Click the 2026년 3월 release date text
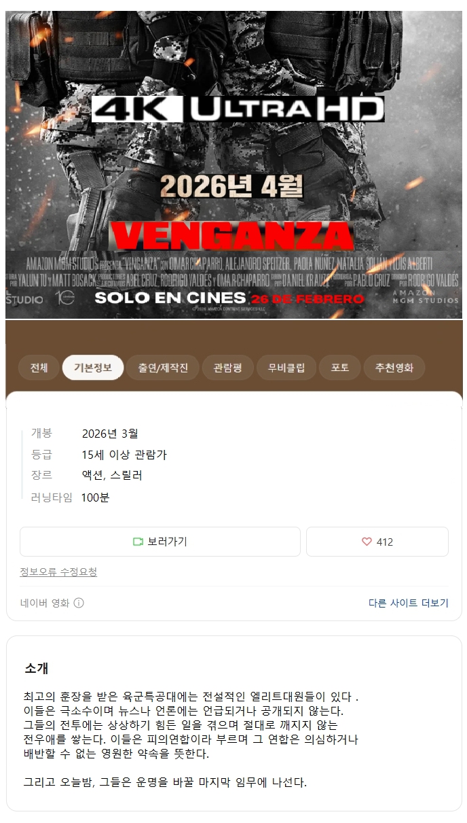Viewport: 467px width, 823px height. (110, 434)
